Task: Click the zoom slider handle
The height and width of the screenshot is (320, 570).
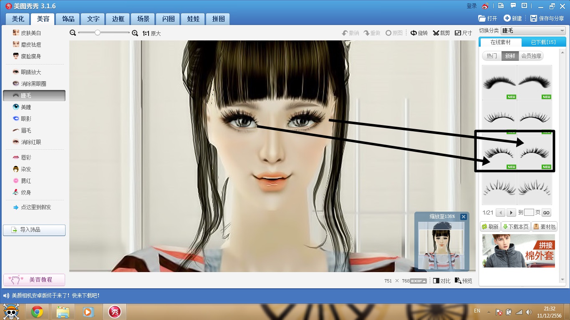Action: coord(97,32)
